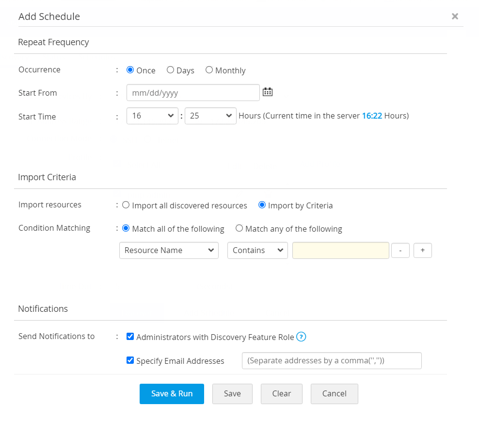Image resolution: width=479 pixels, height=425 pixels.
Task: Uncheck Administrators with Discovery Feature Role
Action: coord(130,337)
